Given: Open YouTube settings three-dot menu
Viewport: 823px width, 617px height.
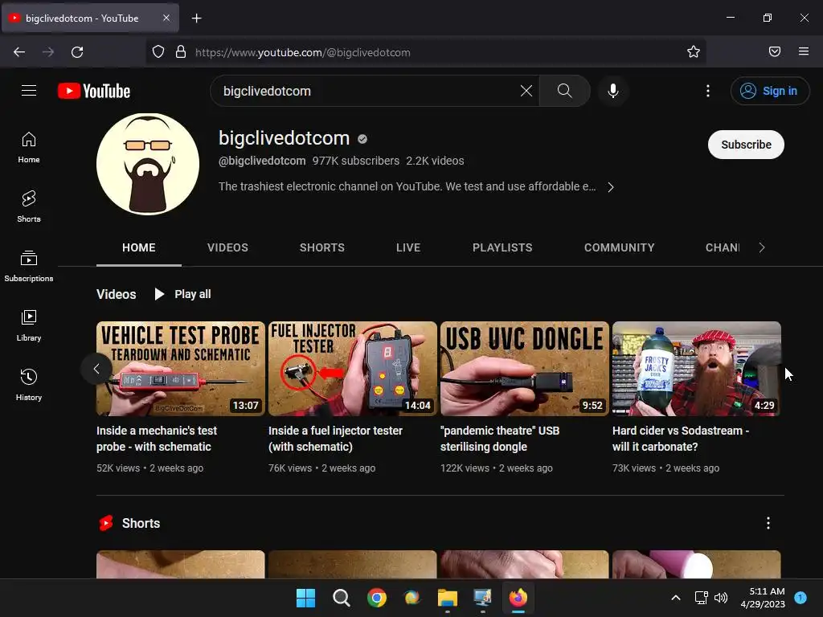Looking at the screenshot, I should [x=707, y=91].
